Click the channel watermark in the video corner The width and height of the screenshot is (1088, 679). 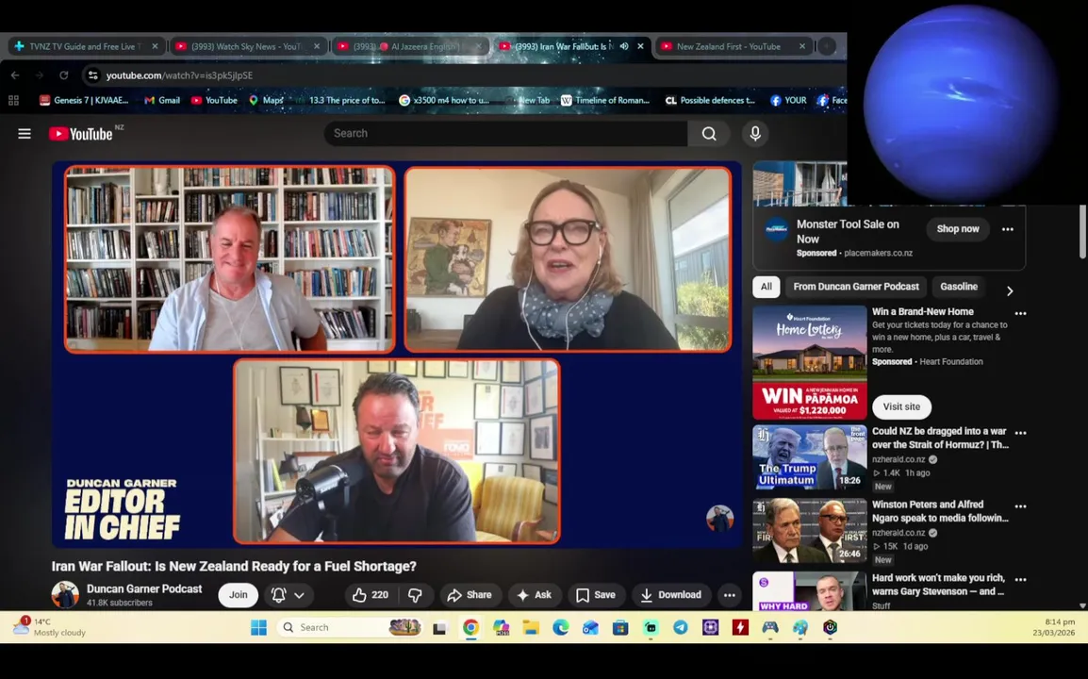pos(718,518)
